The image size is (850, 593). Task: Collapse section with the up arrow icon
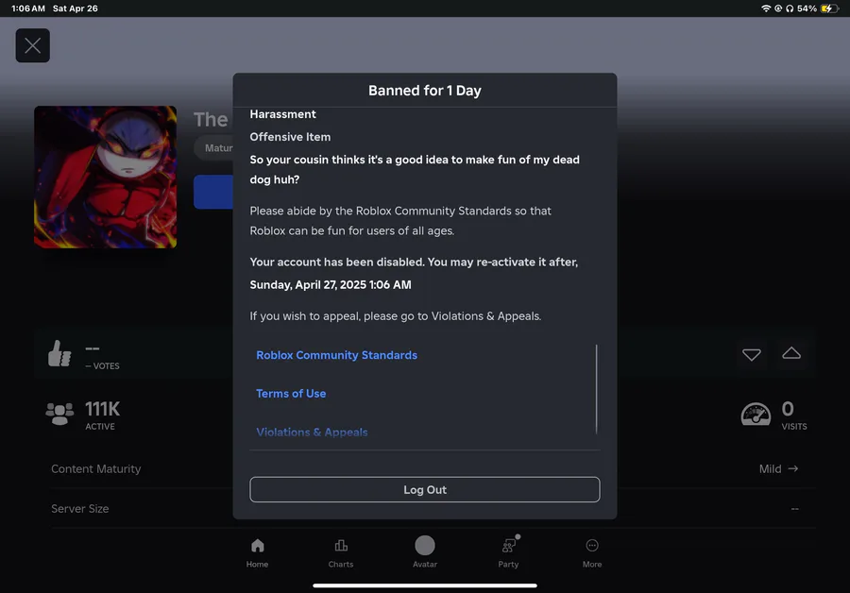pyautogui.click(x=791, y=353)
